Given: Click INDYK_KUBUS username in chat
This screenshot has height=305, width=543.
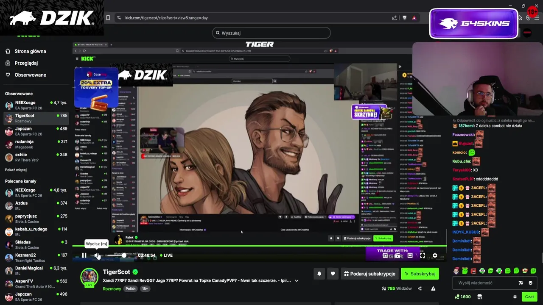Looking at the screenshot, I should click(x=466, y=232).
